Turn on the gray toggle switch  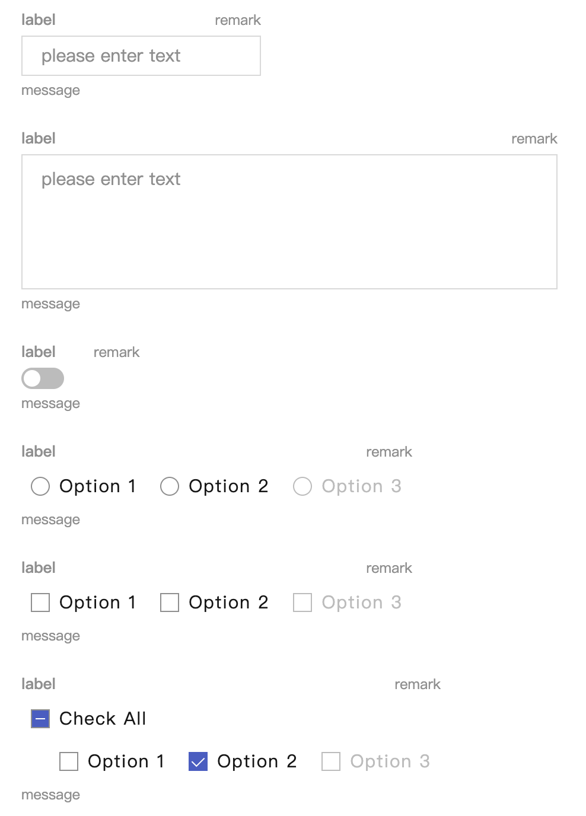tap(43, 378)
